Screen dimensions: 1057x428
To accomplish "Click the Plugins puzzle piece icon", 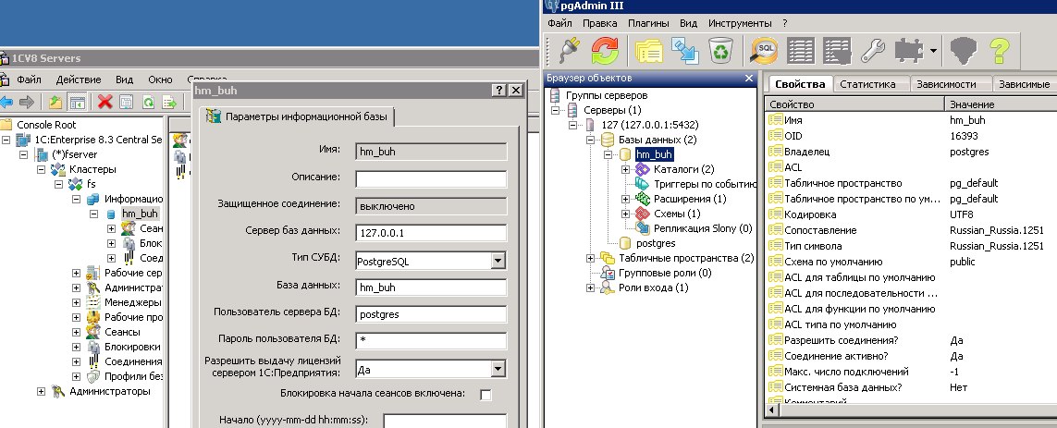I will 909,51.
